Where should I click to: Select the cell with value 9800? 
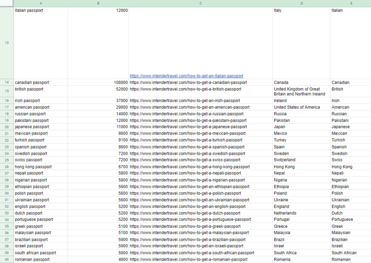[x=98, y=133]
